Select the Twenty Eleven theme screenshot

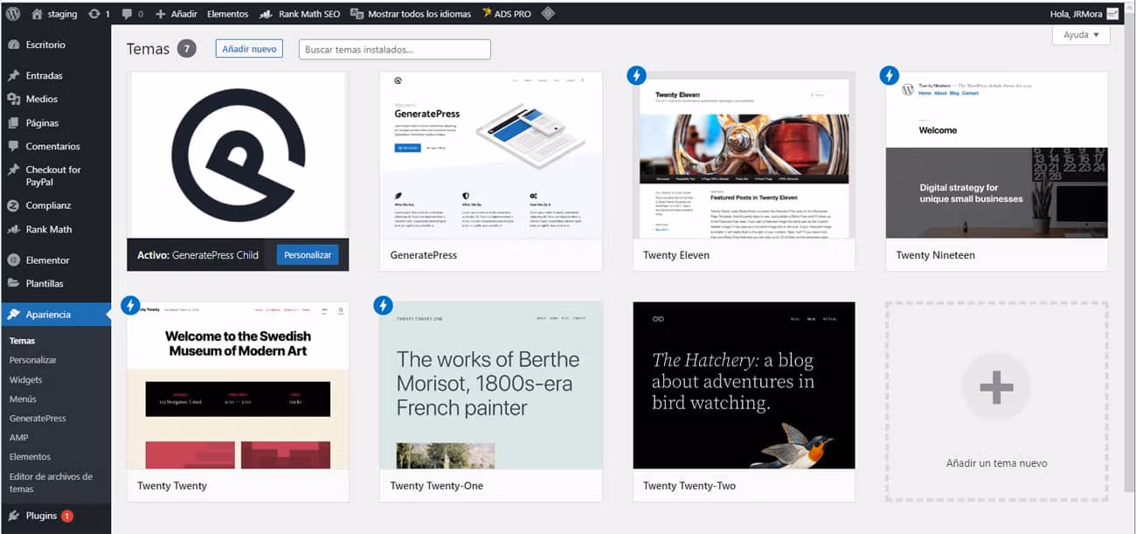click(744, 156)
